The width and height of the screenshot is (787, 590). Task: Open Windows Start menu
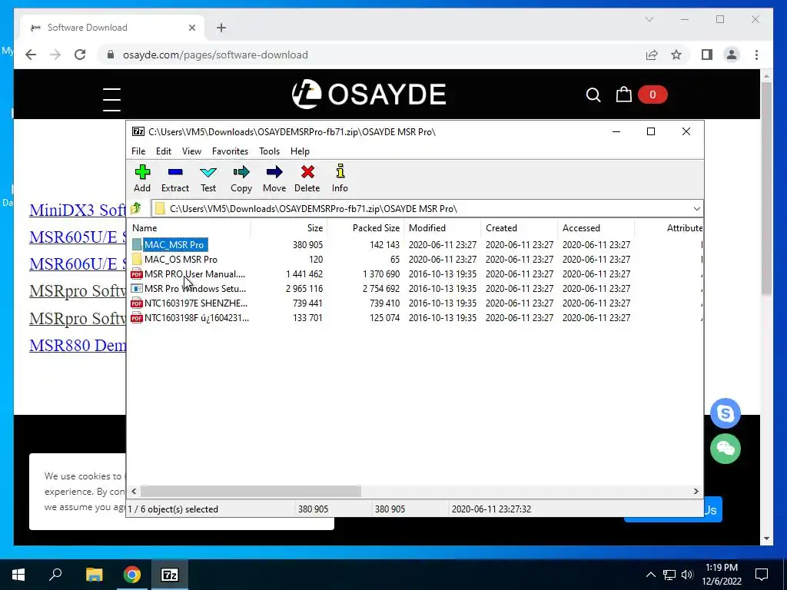coord(18,575)
